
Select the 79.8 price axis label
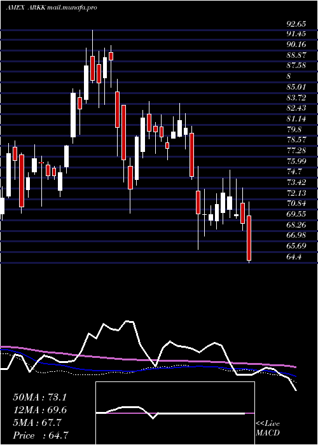(x=294, y=130)
